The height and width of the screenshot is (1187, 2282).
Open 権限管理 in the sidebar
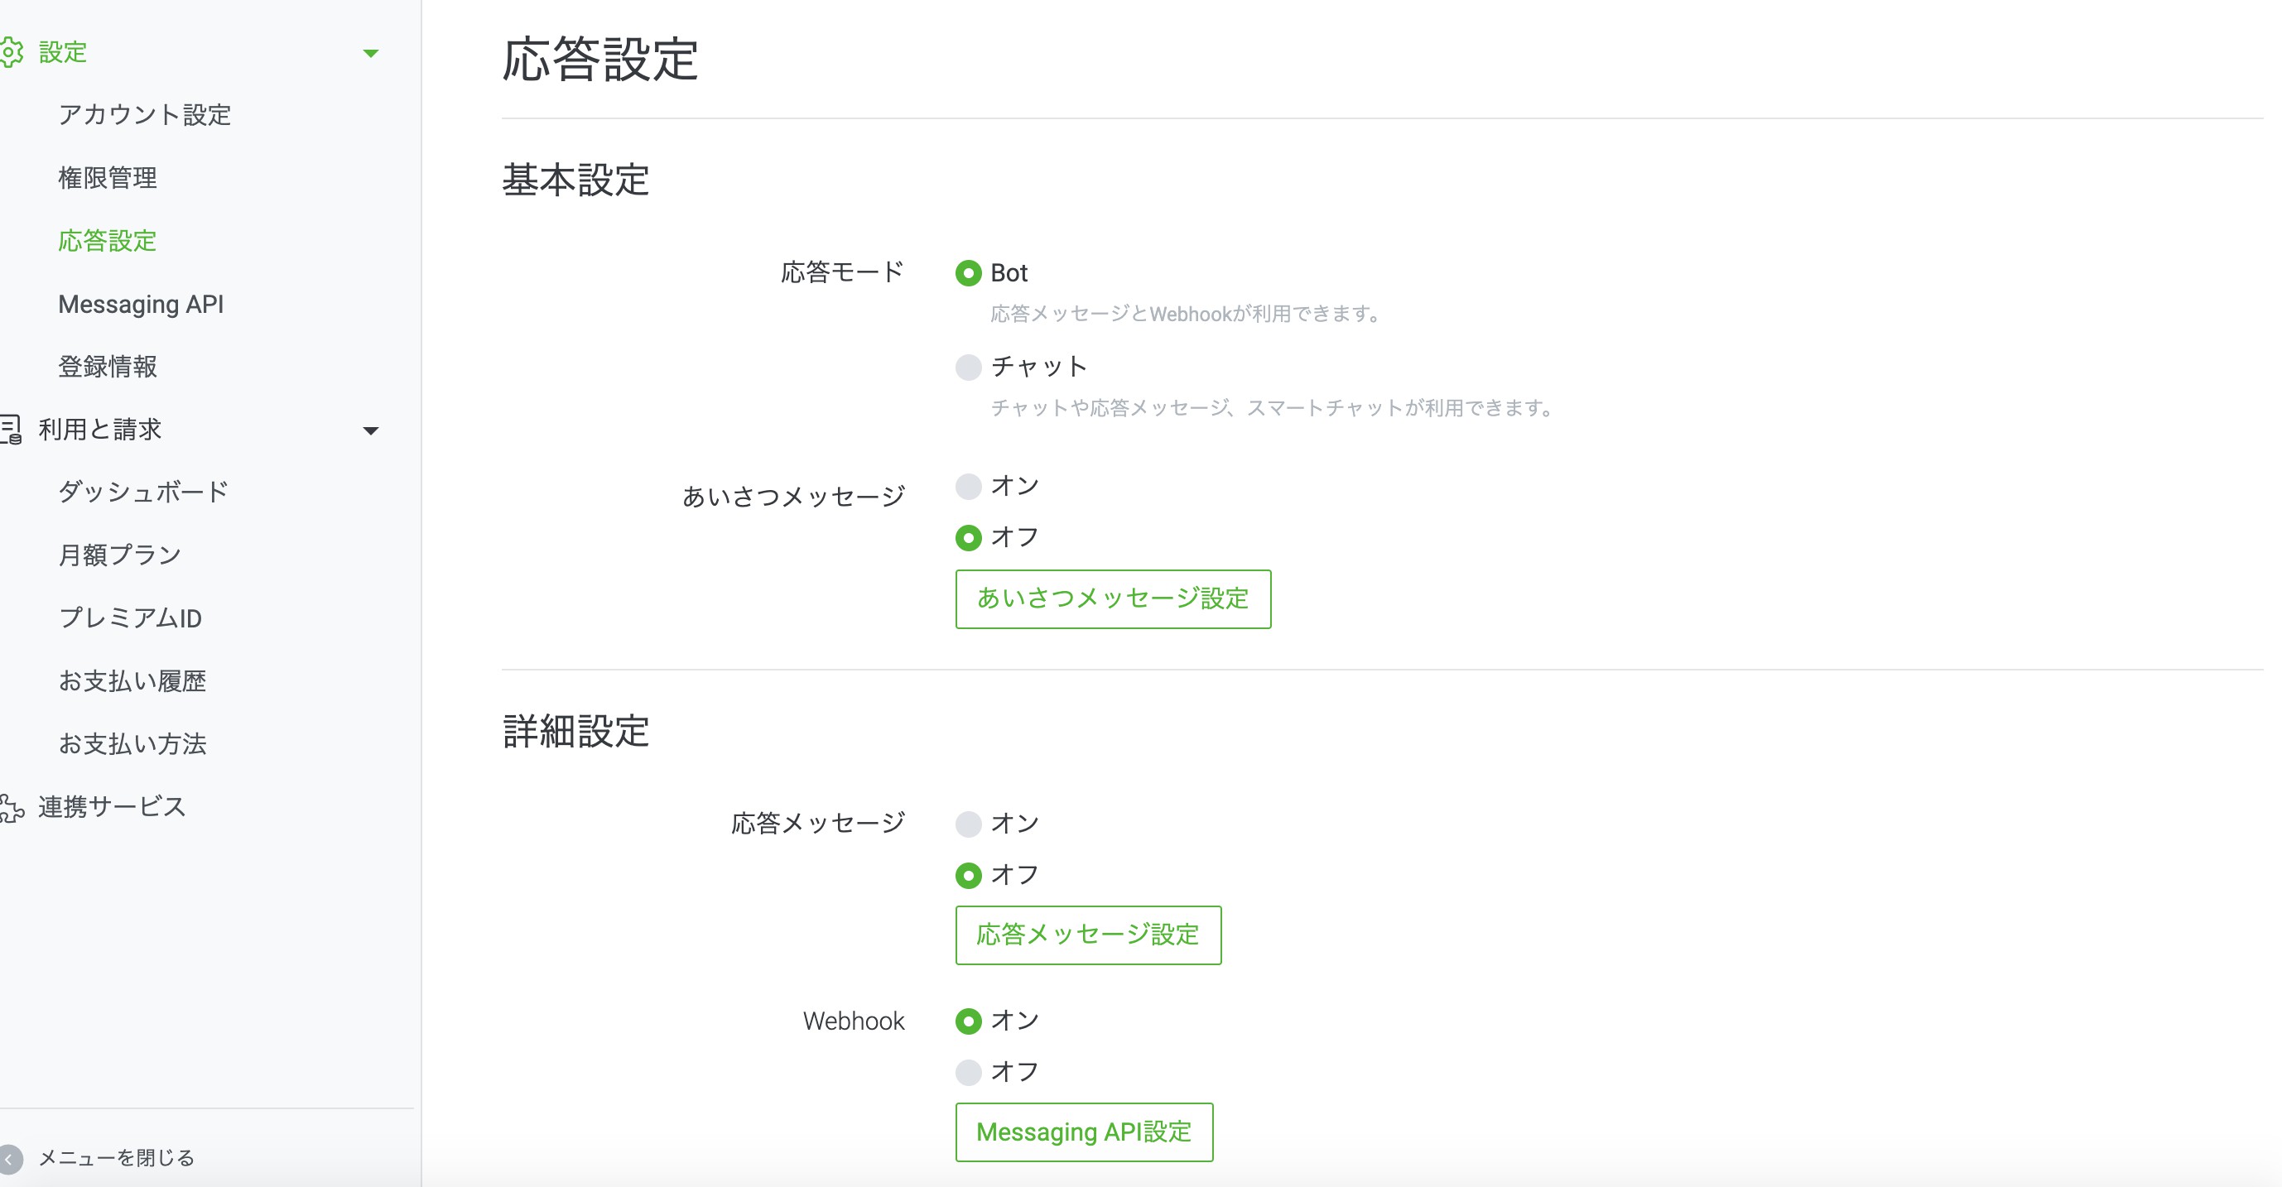click(107, 177)
